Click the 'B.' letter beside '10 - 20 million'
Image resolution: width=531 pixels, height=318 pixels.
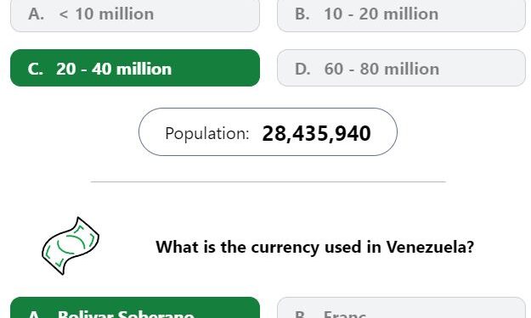[x=302, y=14]
